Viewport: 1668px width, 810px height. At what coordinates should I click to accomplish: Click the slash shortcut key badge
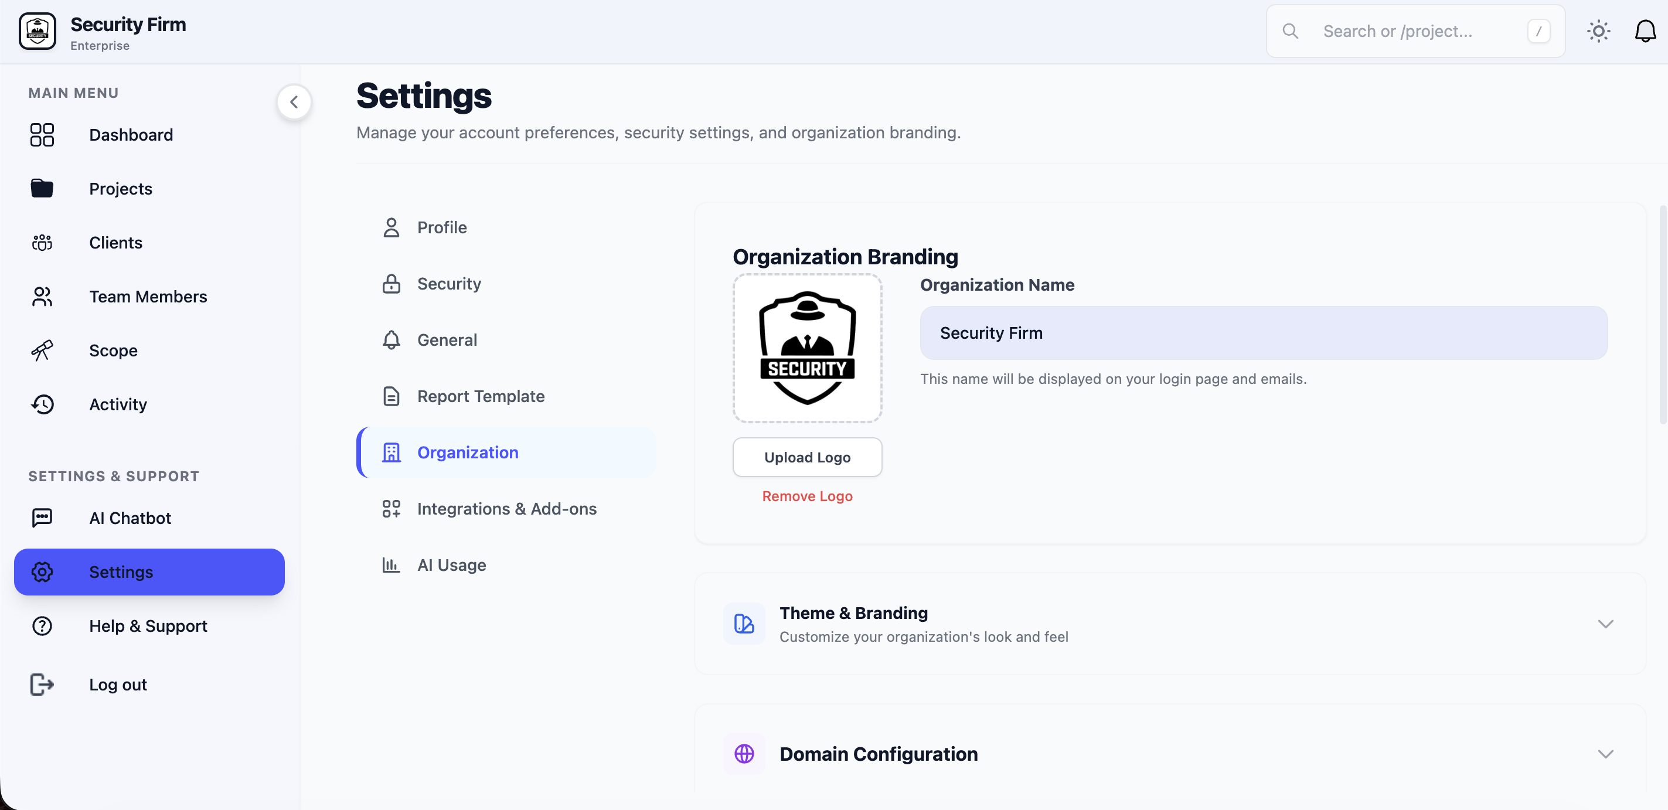1538,31
